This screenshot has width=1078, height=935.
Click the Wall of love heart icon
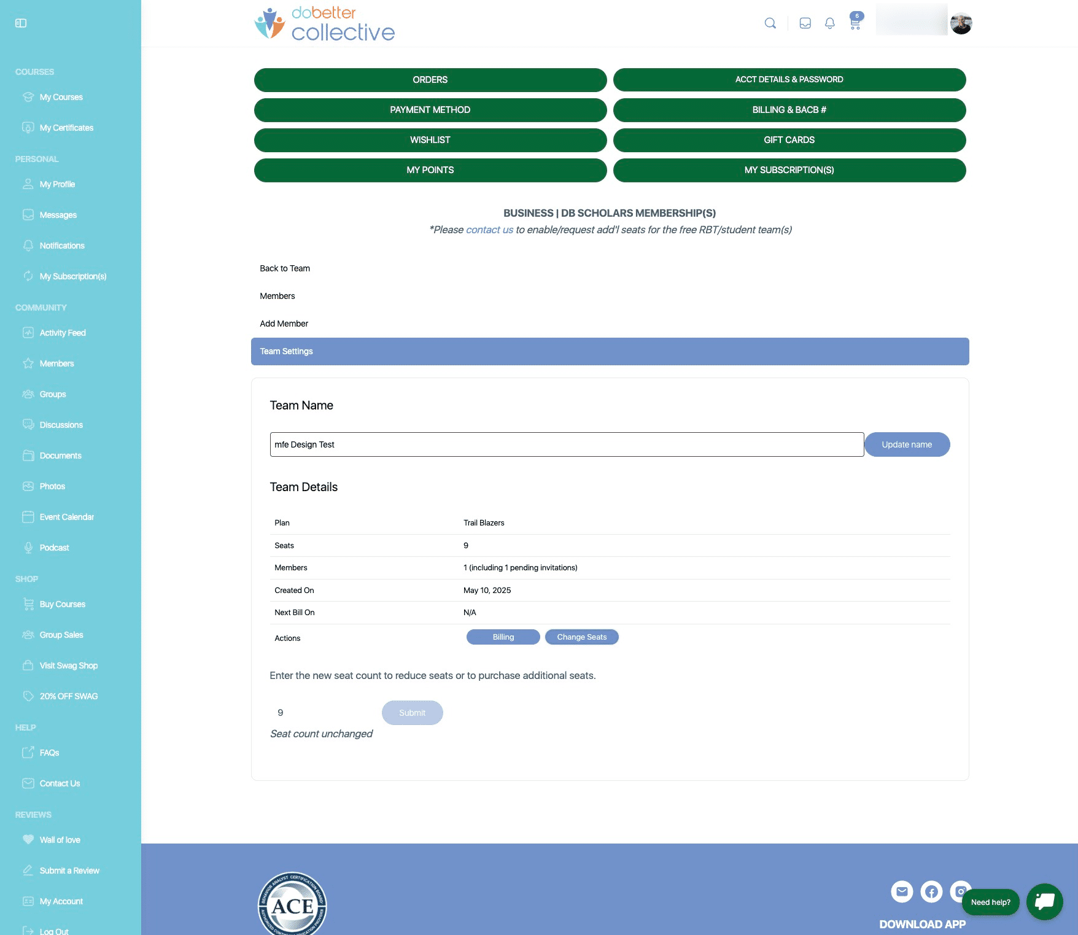28,840
